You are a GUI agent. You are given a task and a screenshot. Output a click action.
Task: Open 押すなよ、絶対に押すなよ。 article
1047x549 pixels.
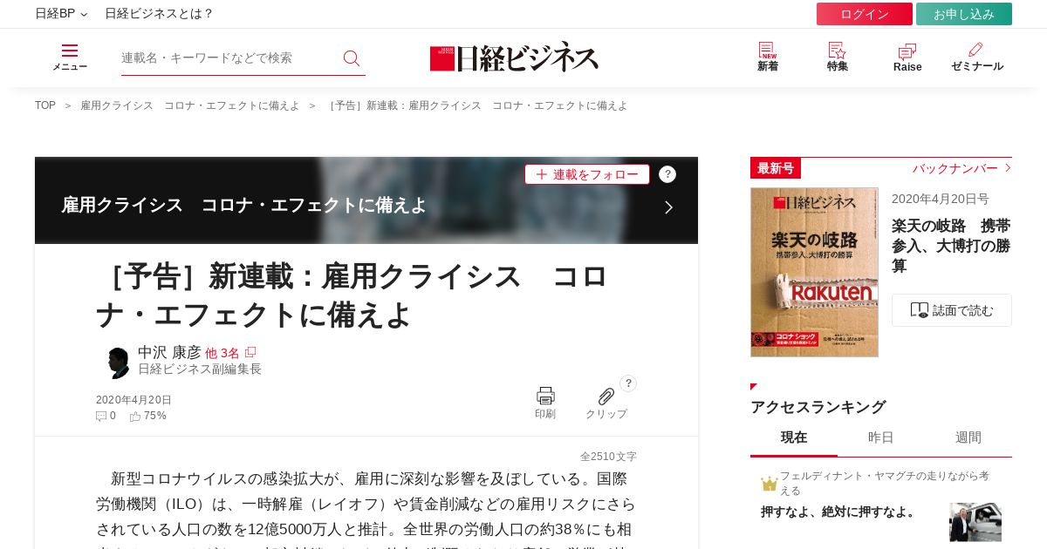tap(840, 512)
